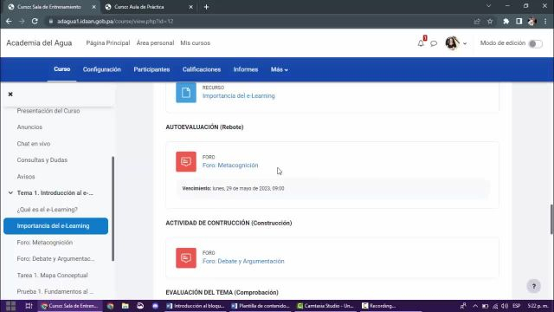Click the Importancia del e-Learning resource icon
This screenshot has height=312, width=554.
coord(186,93)
